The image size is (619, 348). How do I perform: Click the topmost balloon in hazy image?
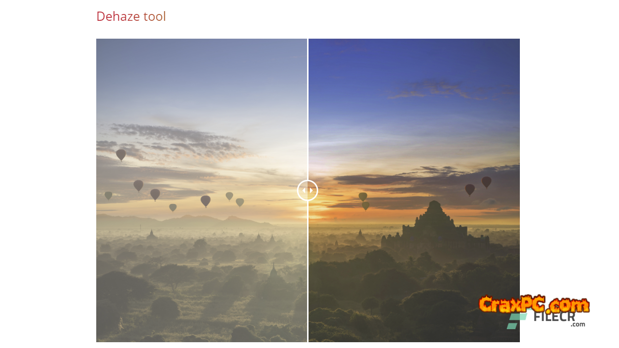(121, 155)
